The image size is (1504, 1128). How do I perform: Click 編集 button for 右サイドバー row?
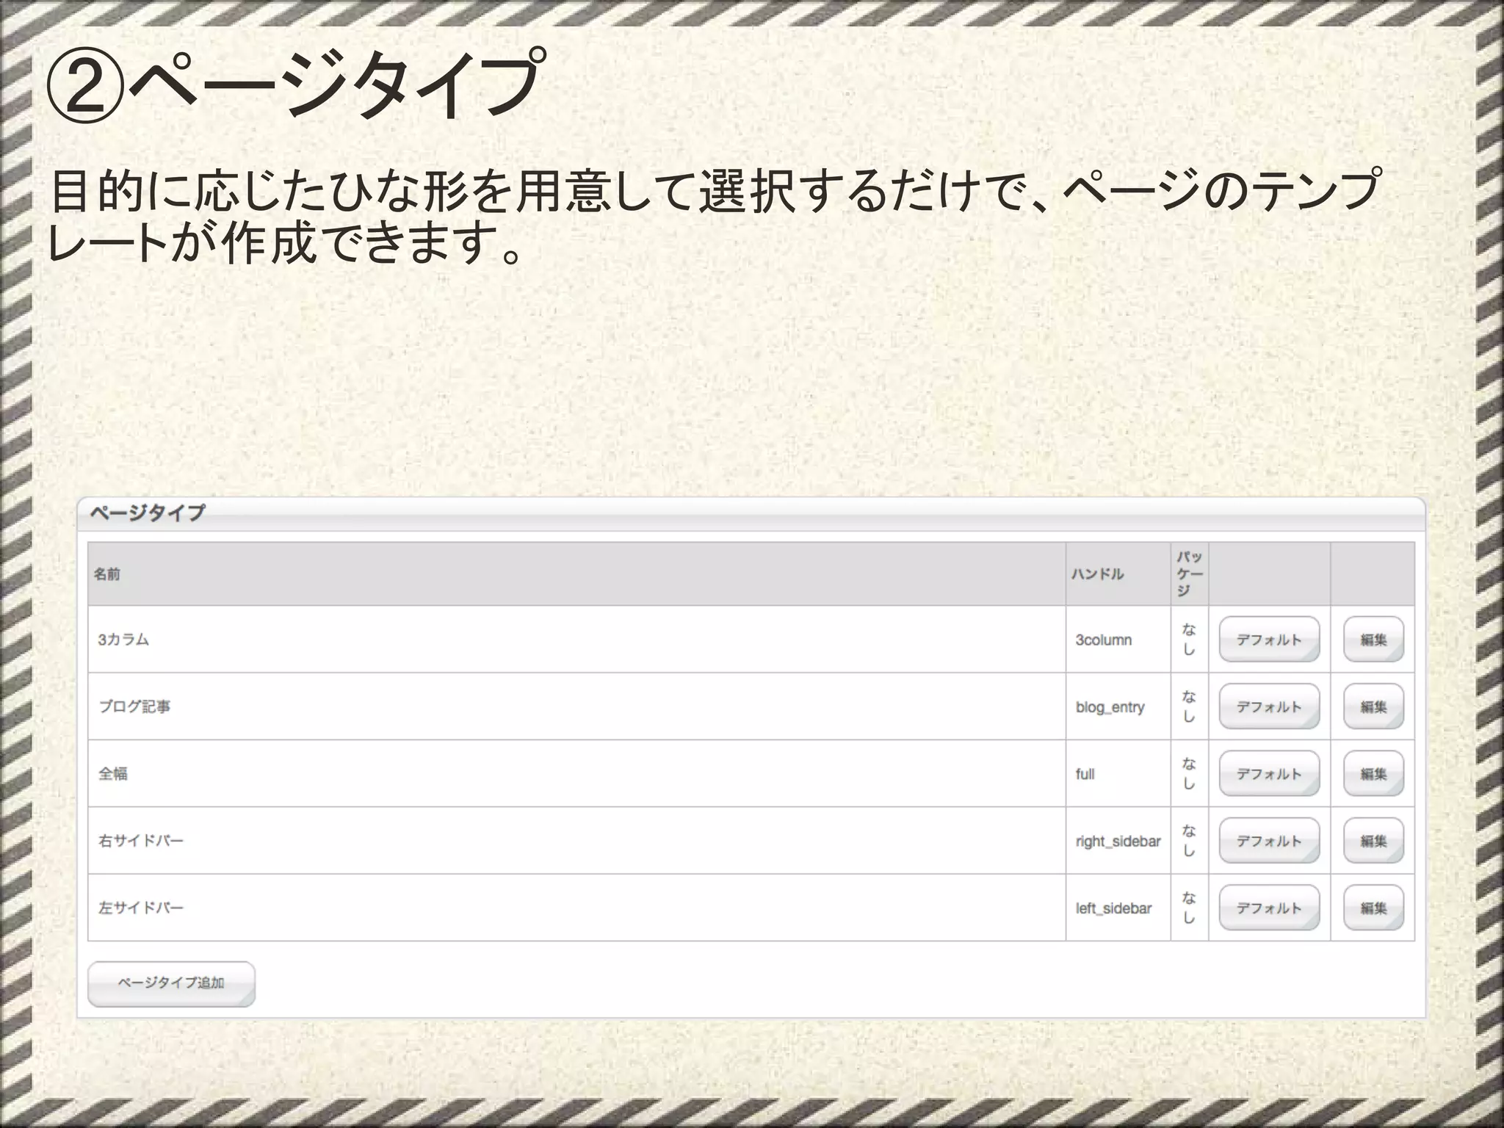click(x=1373, y=841)
